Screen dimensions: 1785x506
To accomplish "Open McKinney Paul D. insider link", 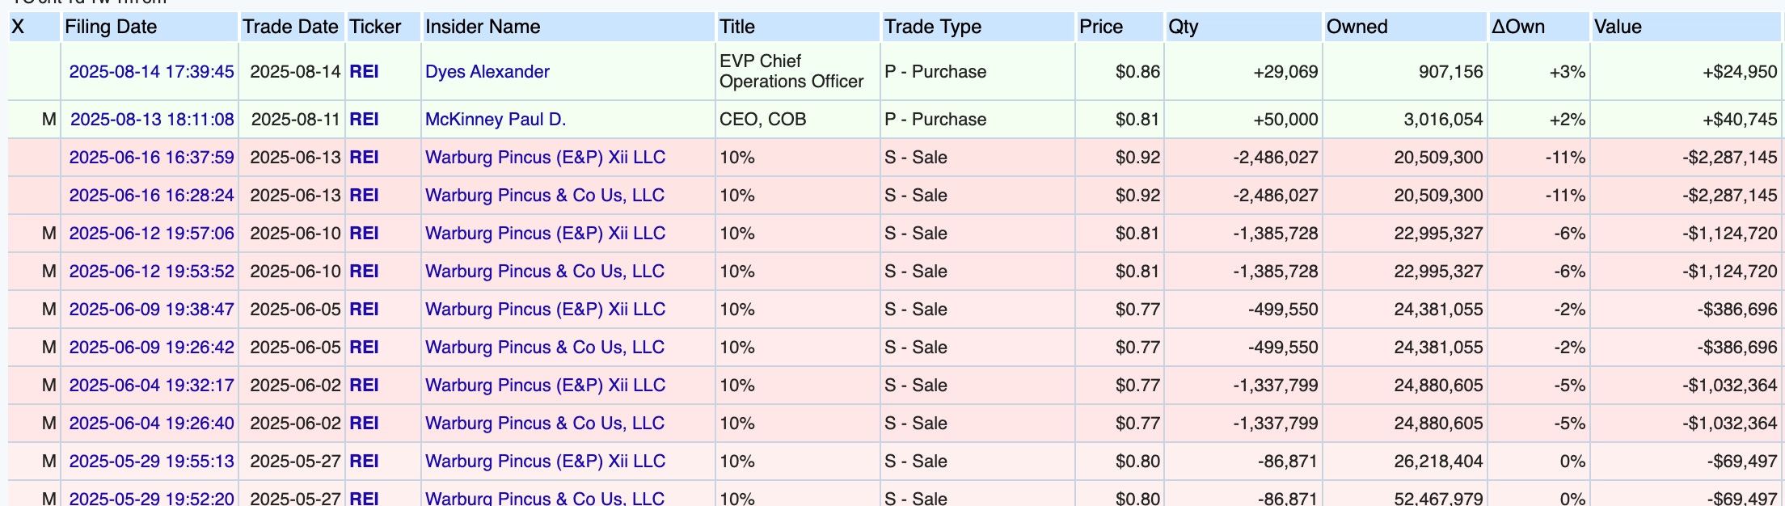I will point(496,119).
